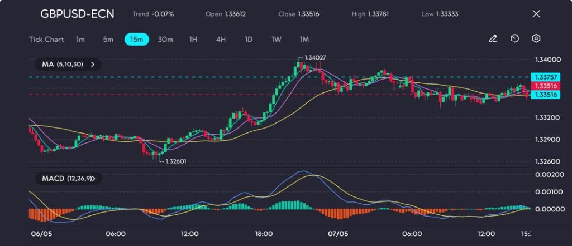Expand the MACD (12,26,9) indicator settings
The width and height of the screenshot is (572, 246).
coord(68,179)
